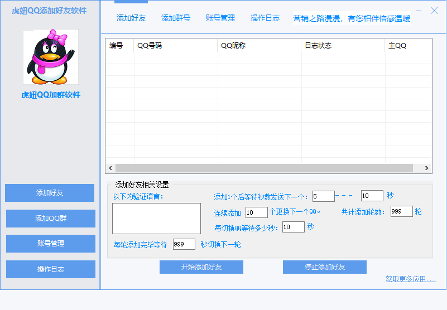447x310 pixels.
Task: Click the 每轮添加完毕等待 seconds field
Action: [x=184, y=244]
